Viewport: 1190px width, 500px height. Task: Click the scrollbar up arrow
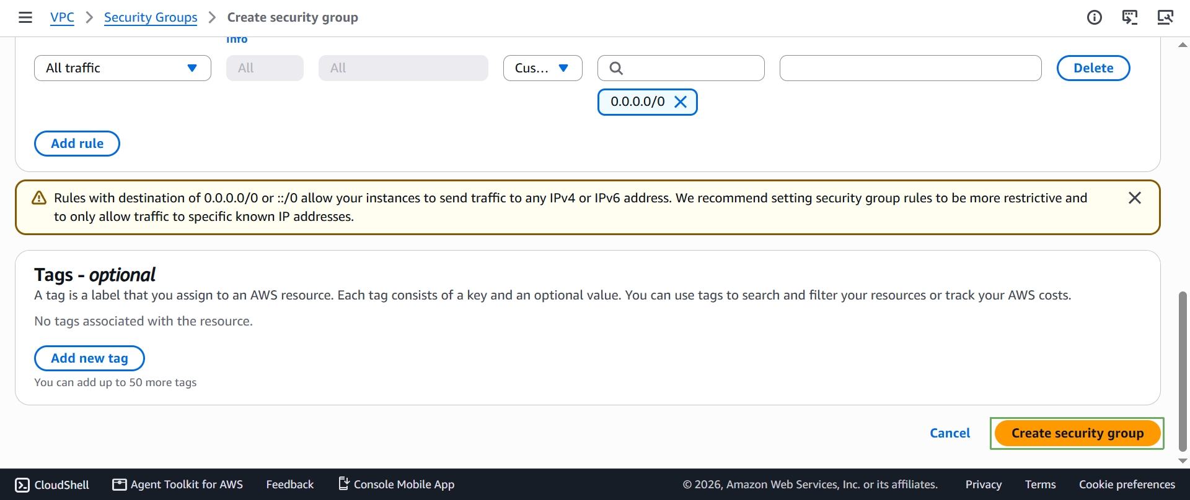click(1183, 45)
